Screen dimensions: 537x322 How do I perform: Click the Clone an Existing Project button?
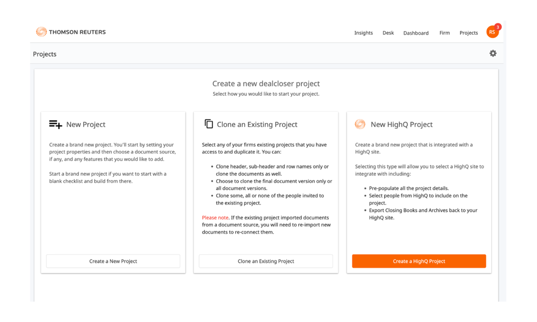point(266,261)
